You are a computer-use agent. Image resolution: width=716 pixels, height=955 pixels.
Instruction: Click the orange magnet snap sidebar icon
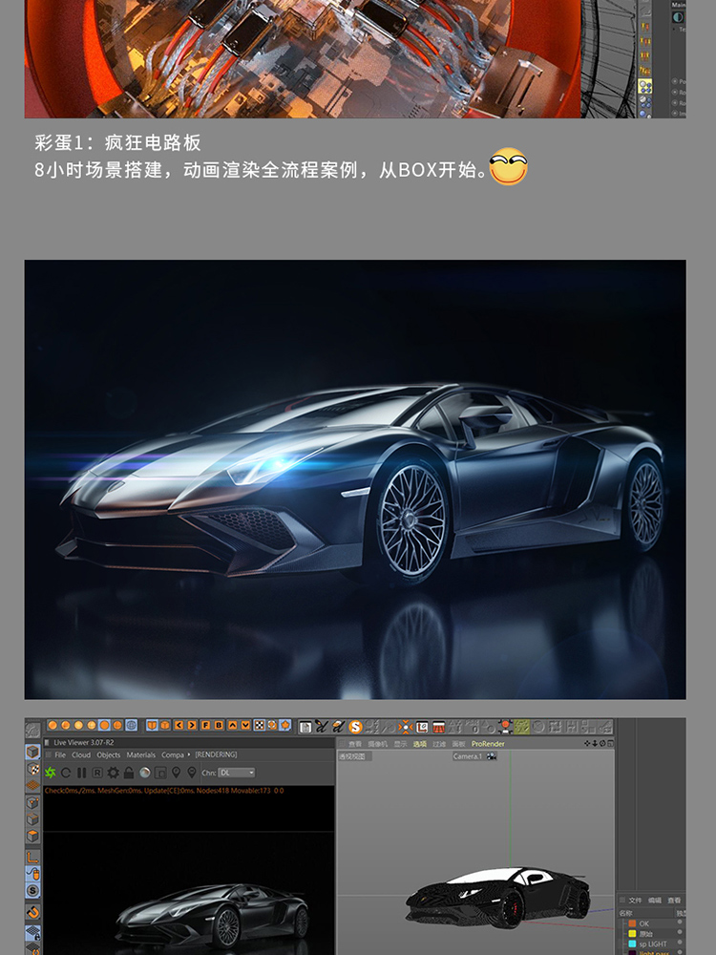point(32,912)
